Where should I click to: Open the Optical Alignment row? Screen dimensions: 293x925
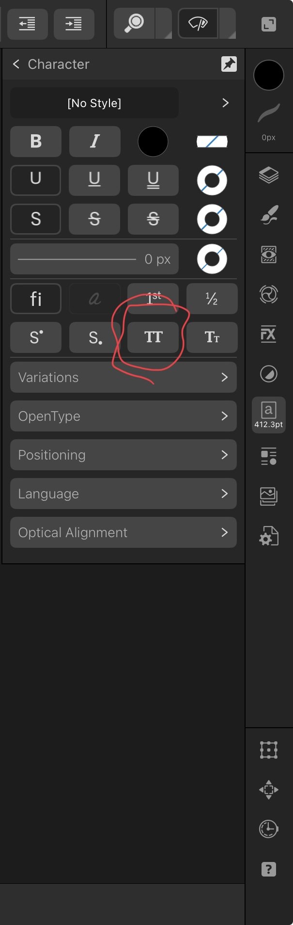coord(123,532)
